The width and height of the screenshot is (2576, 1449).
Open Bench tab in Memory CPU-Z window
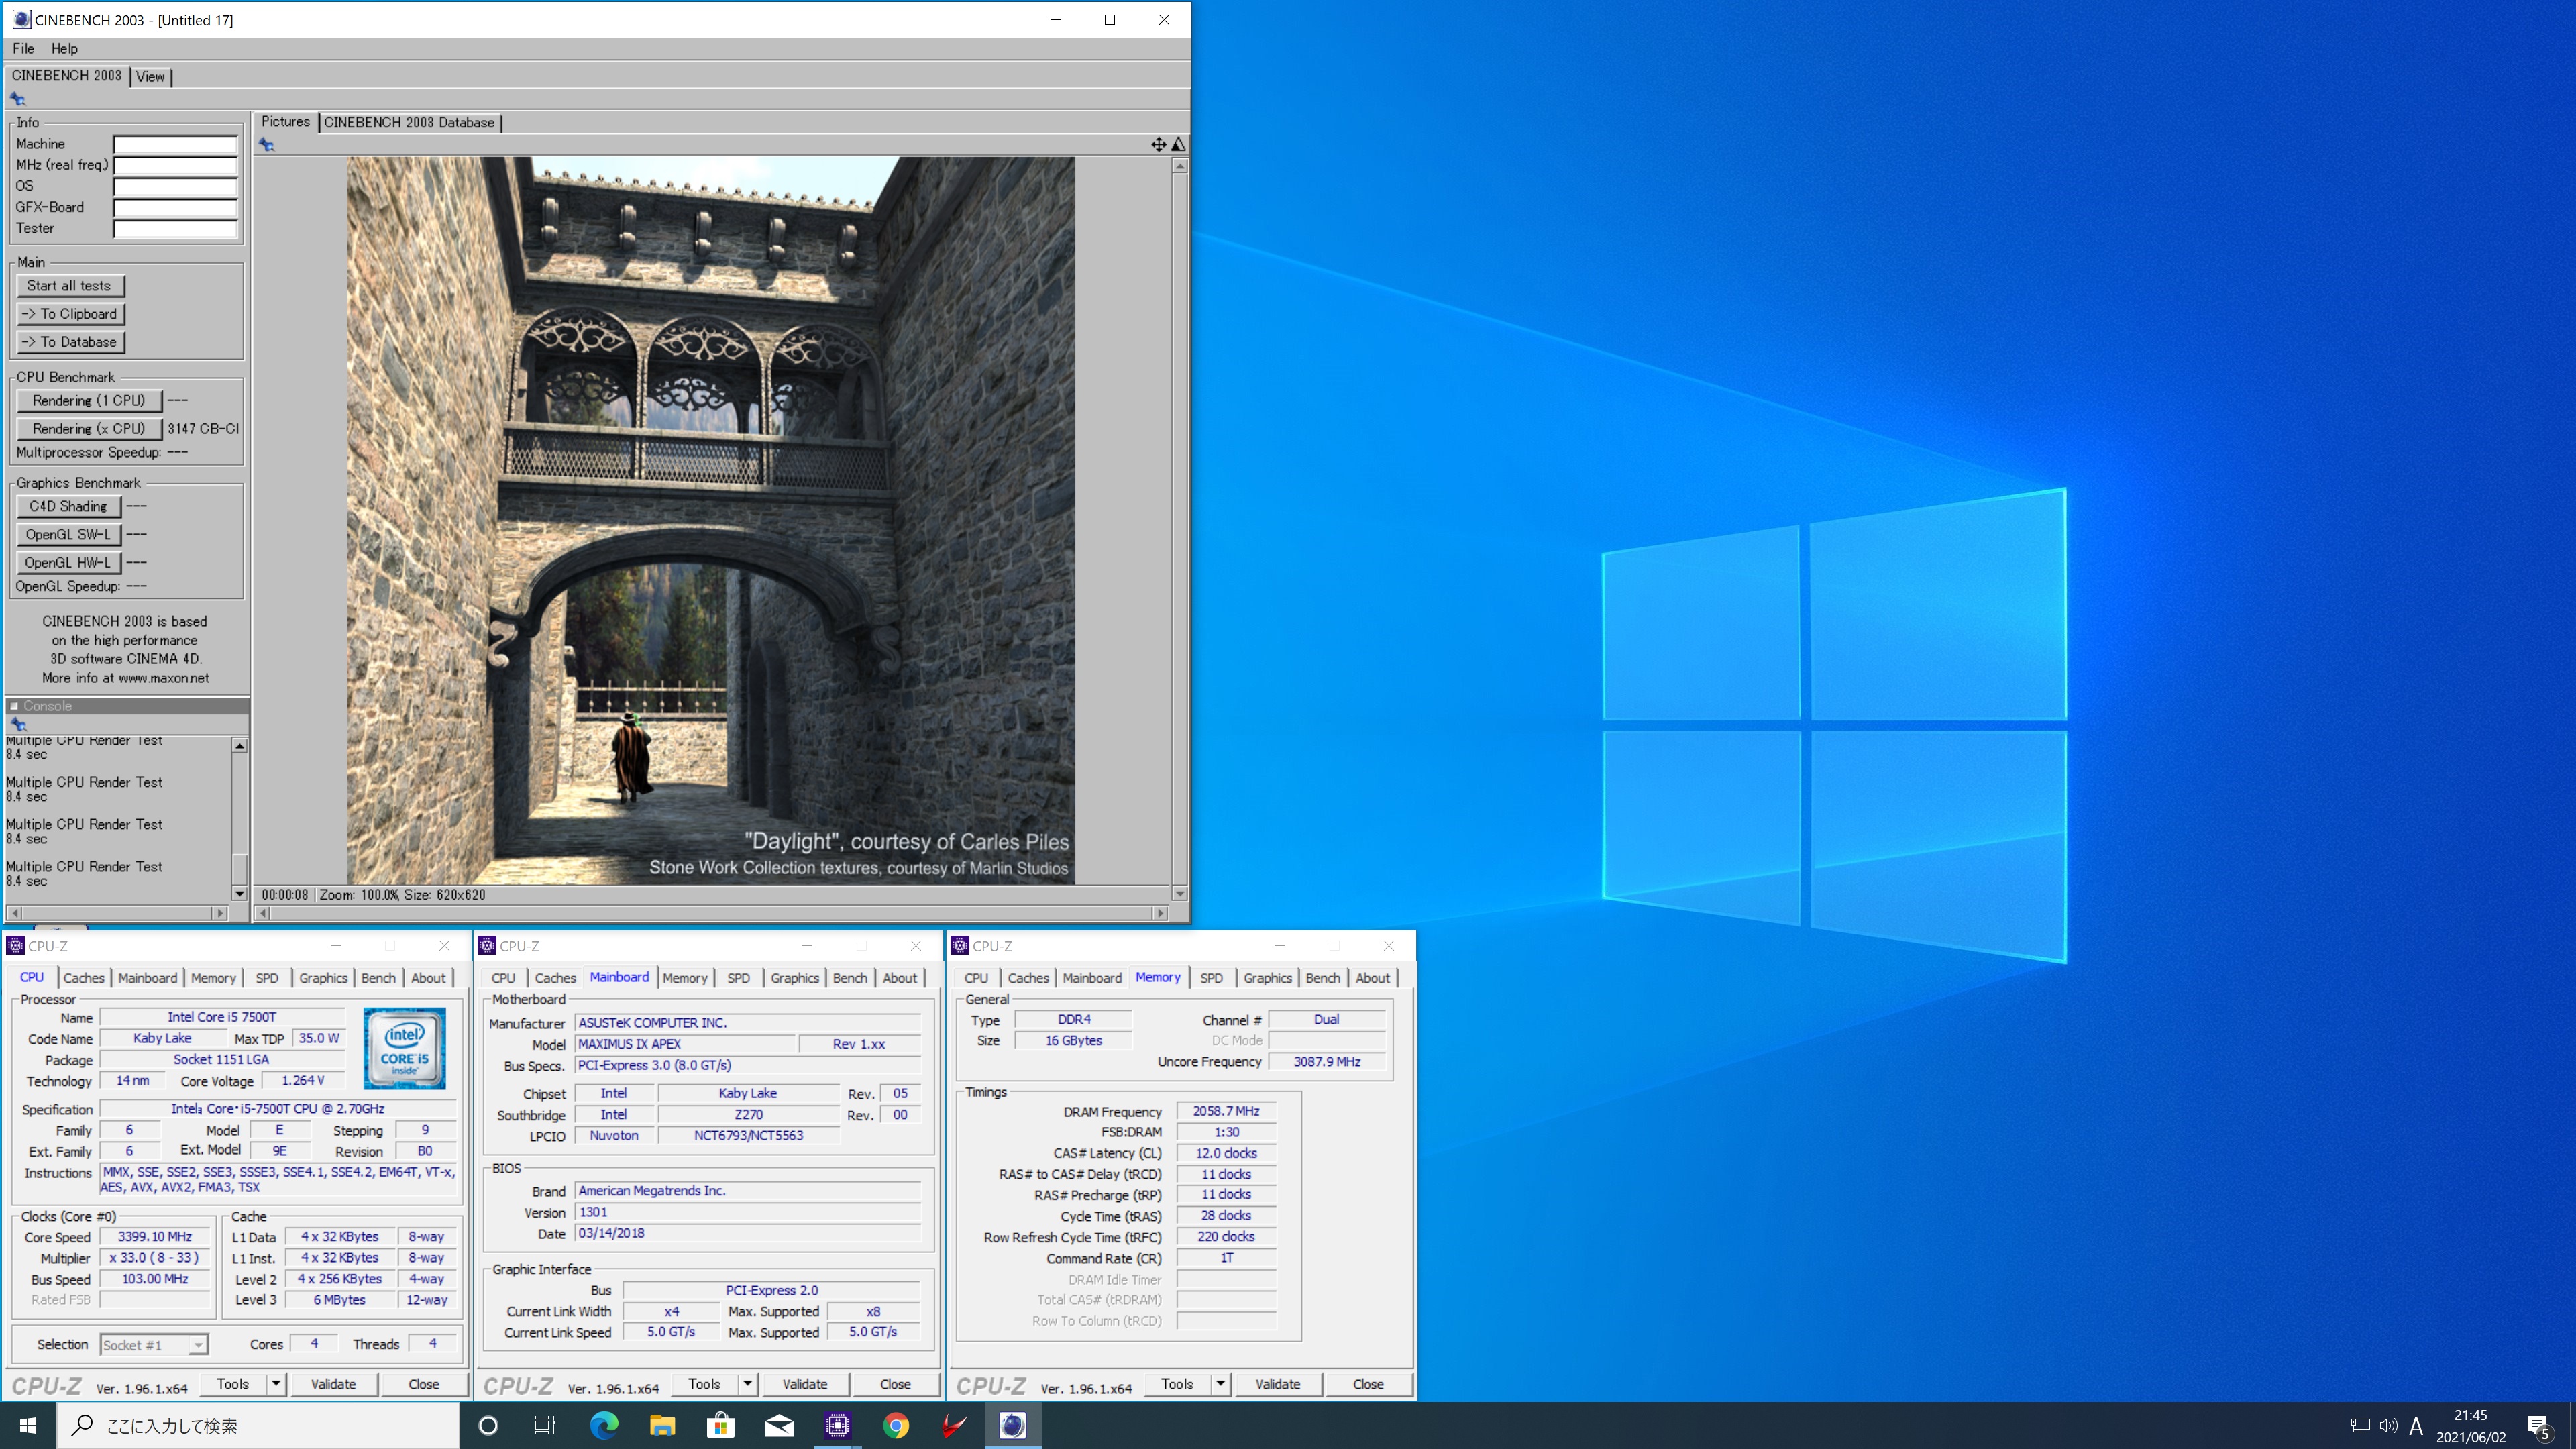pyautogui.click(x=1322, y=978)
